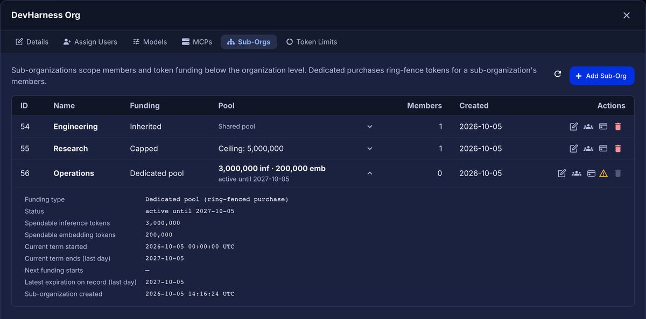Click '2026-10-05 14:16:24 UTC' value

190,294
